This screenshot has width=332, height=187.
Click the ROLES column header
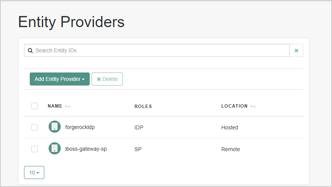[143, 106]
